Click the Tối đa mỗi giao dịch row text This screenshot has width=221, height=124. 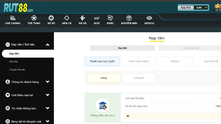click(136, 106)
